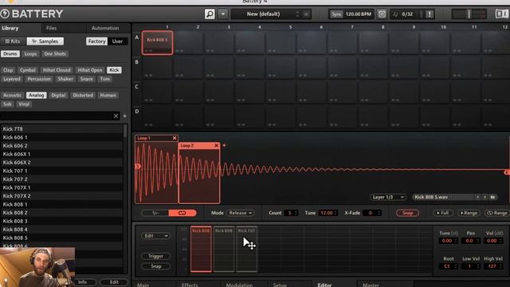This screenshot has width=510, height=287.
Task: Select Kick 7T8 in results list
Action: (x=62, y=129)
